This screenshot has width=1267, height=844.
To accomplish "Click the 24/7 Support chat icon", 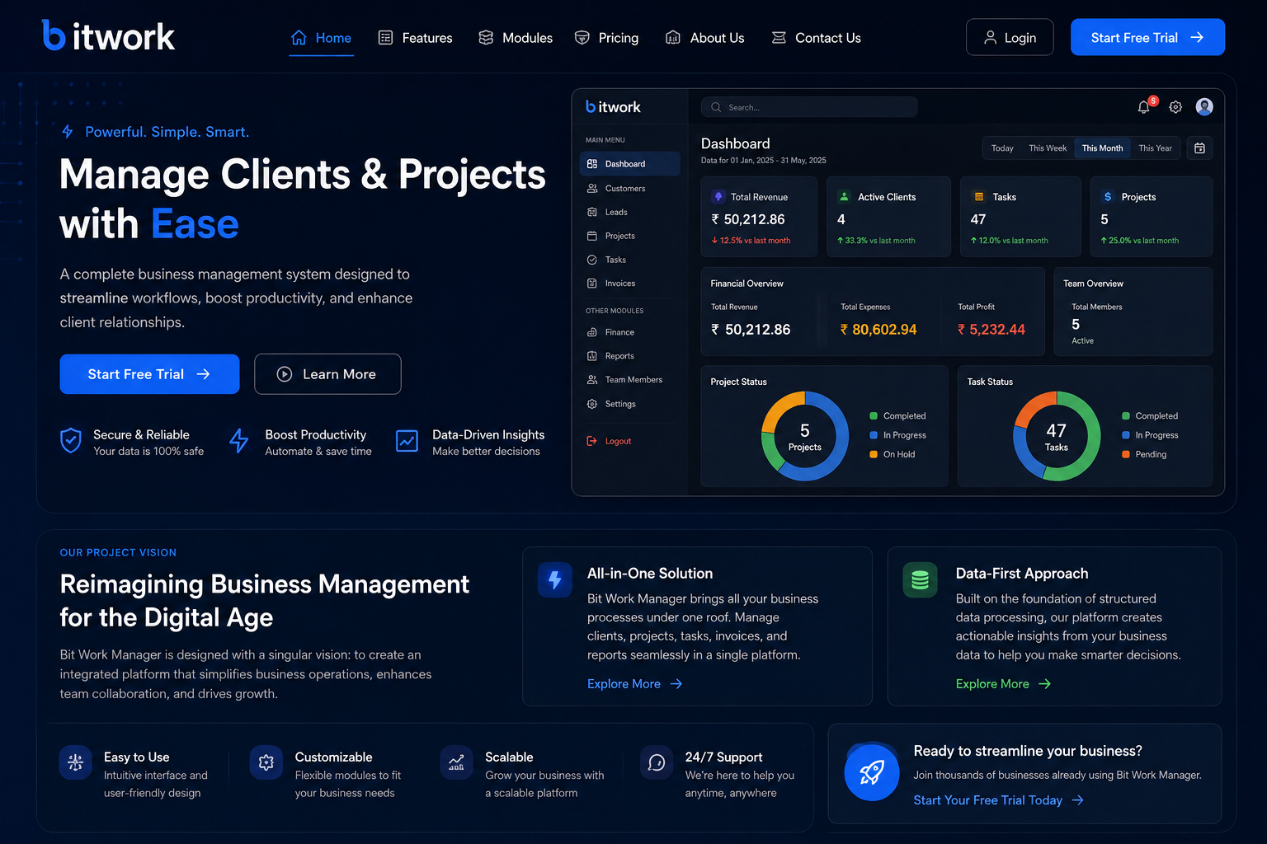I will pos(657,762).
